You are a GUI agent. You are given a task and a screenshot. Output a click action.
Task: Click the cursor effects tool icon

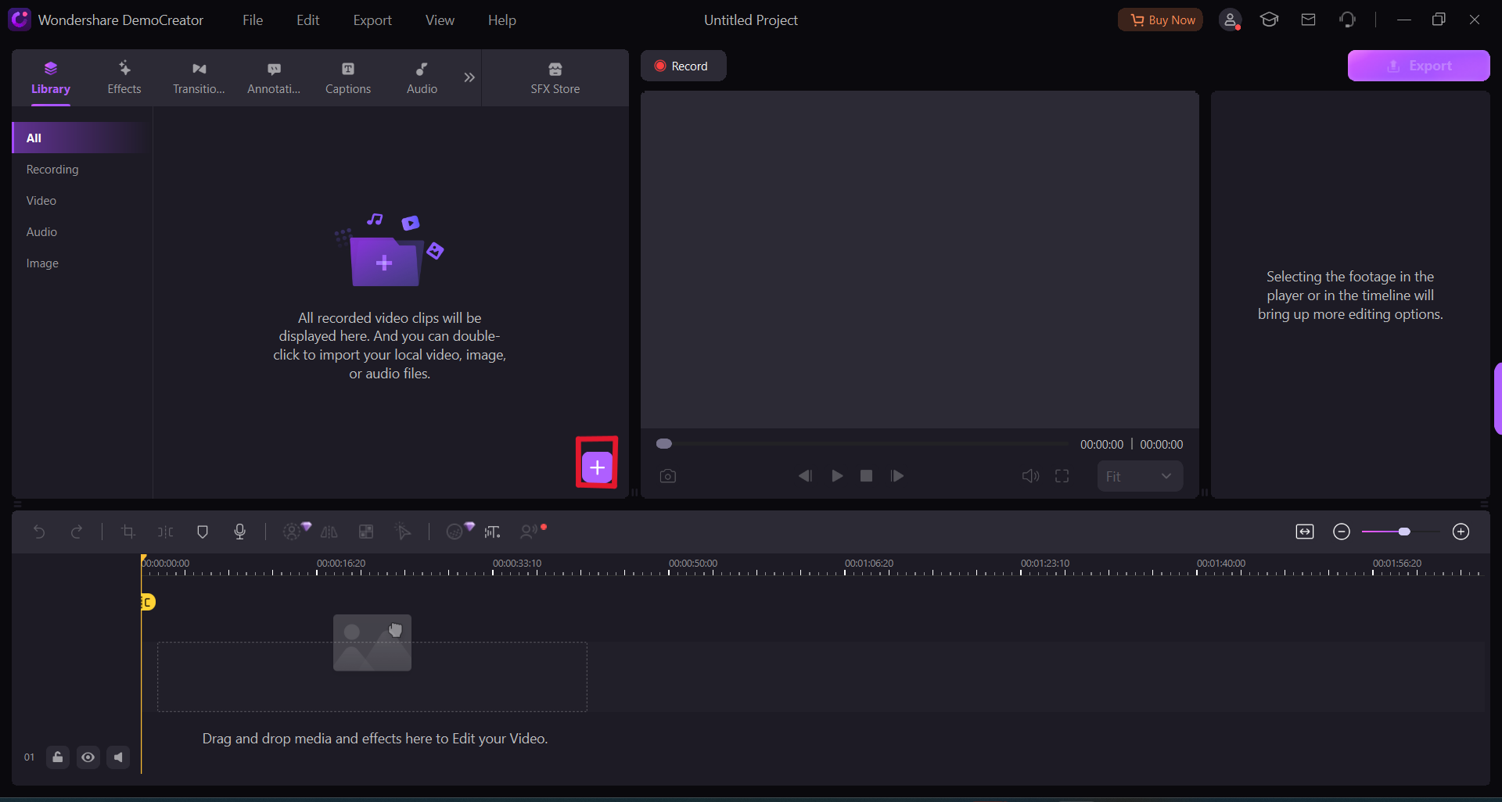point(403,532)
